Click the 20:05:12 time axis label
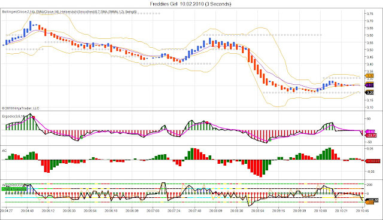 click(x=48, y=210)
